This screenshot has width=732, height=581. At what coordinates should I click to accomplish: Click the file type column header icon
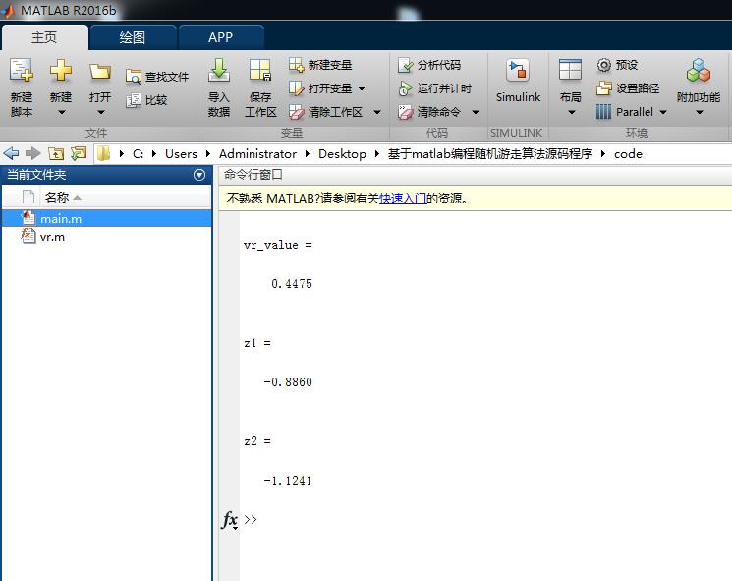[28, 197]
